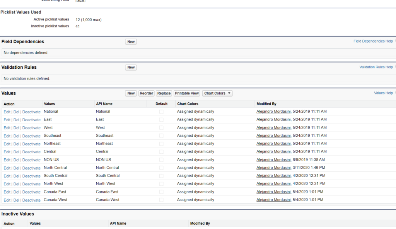Viewport: 396px width, 229px height.
Task: Deactivate the Canada East picklist value
Action: tap(31, 192)
